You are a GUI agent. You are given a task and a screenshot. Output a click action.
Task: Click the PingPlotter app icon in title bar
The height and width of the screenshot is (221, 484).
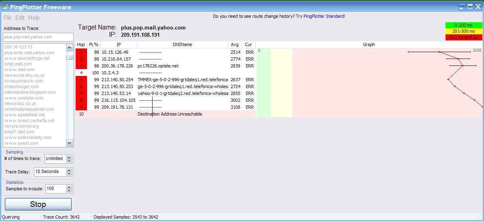coord(5,6)
